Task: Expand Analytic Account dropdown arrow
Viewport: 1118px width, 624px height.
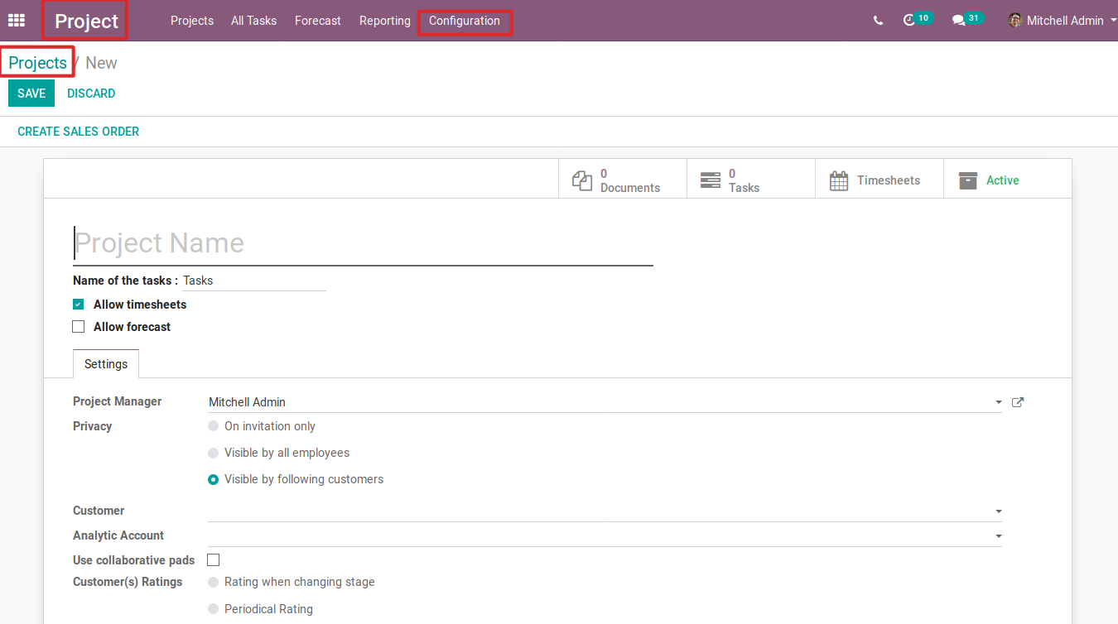Action: coord(998,537)
